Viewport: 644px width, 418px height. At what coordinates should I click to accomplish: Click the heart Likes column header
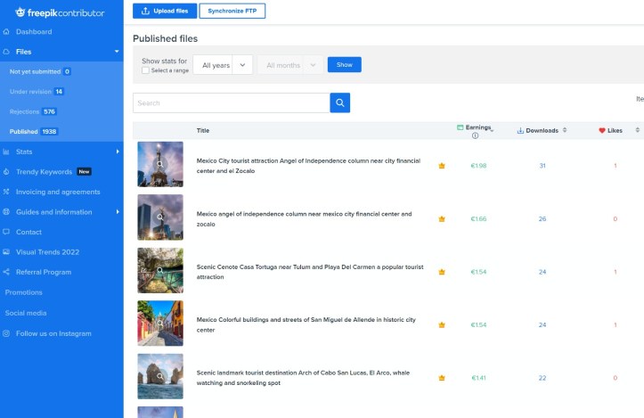[x=610, y=131]
